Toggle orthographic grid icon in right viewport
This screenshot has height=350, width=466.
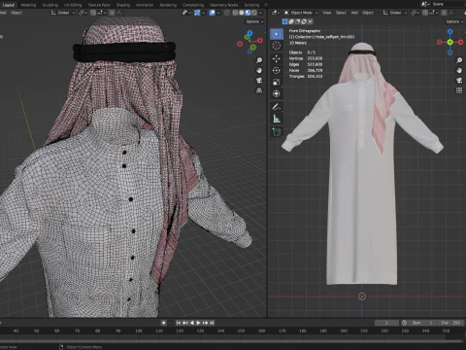click(x=459, y=90)
